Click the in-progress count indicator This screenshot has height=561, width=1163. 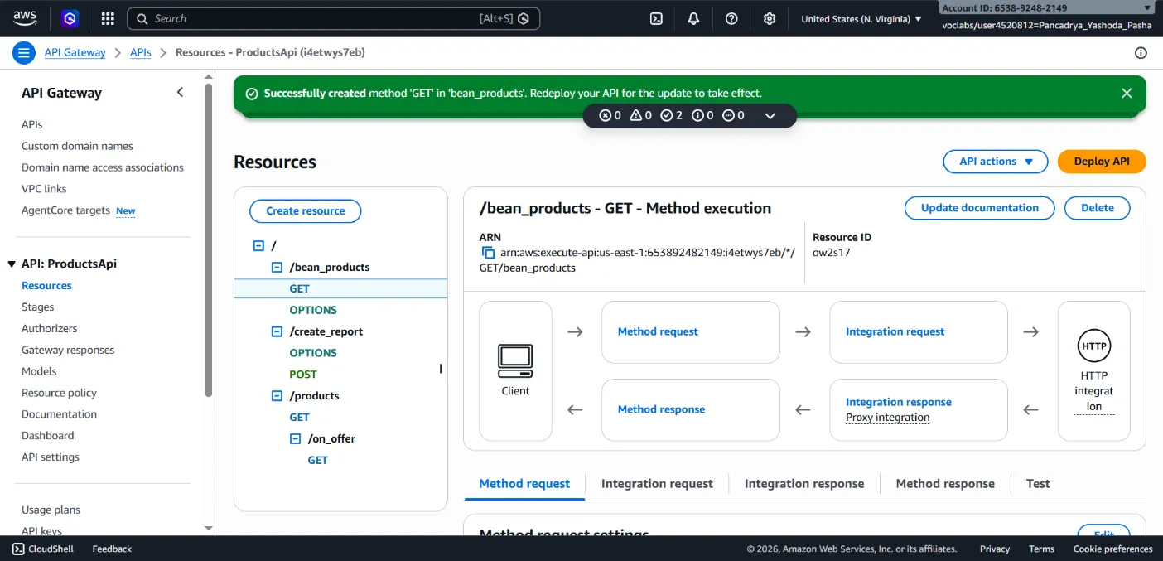(733, 116)
